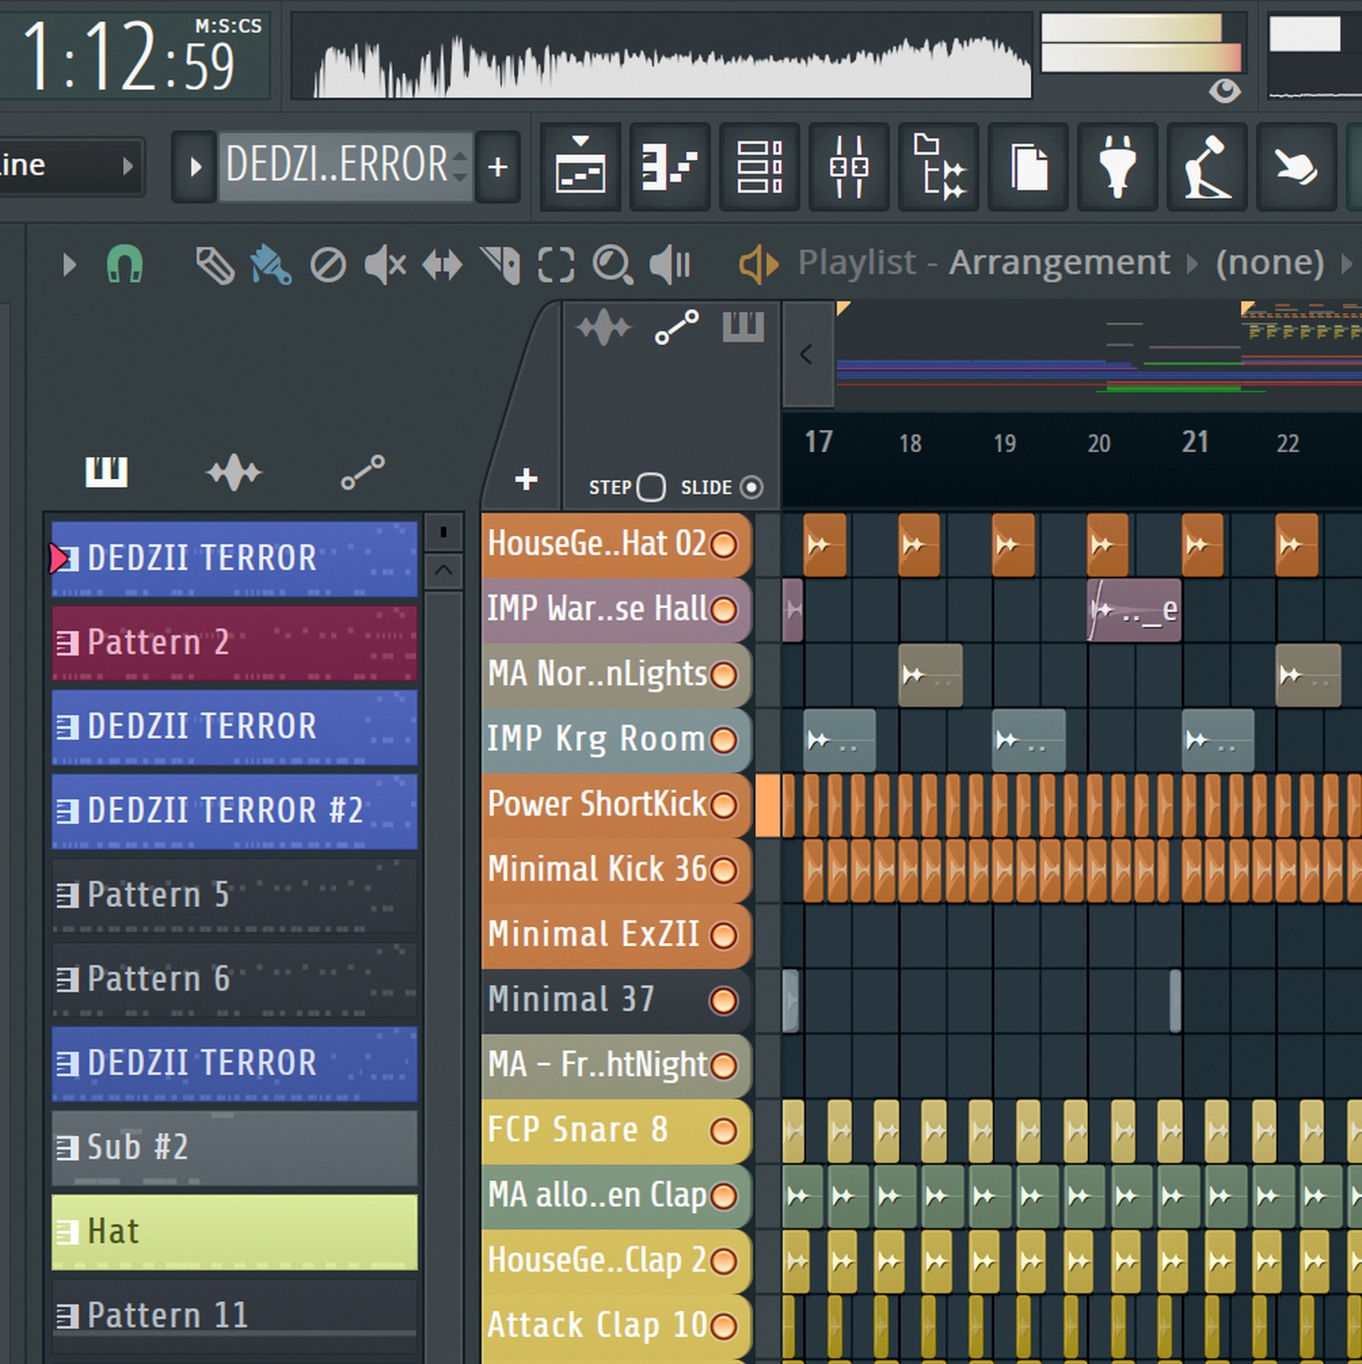Select the Select tool
This screenshot has height=1364, width=1362.
(556, 265)
